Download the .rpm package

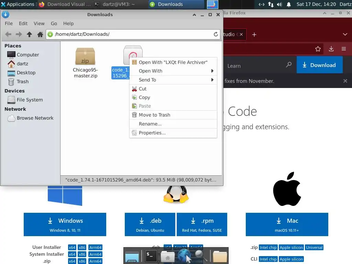[x=202, y=224]
